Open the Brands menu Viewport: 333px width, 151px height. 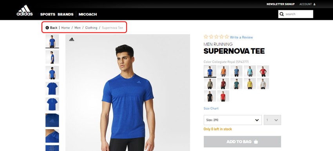point(66,14)
